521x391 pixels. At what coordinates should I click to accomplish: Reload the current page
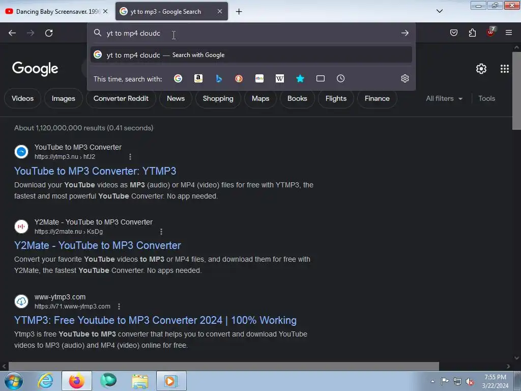pyautogui.click(x=49, y=33)
